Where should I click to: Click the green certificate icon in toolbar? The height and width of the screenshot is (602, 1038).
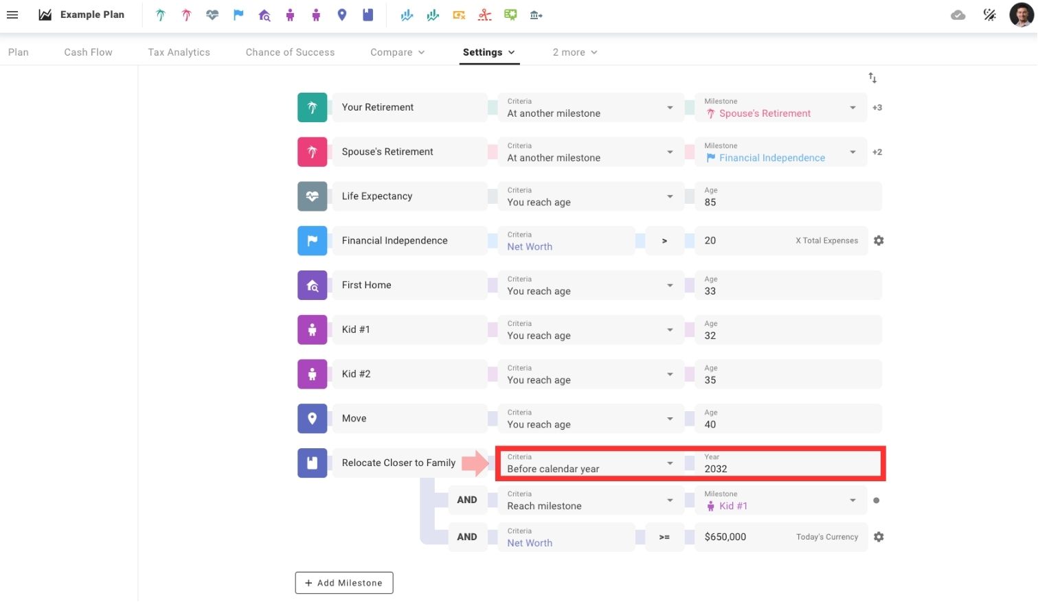[510, 15]
